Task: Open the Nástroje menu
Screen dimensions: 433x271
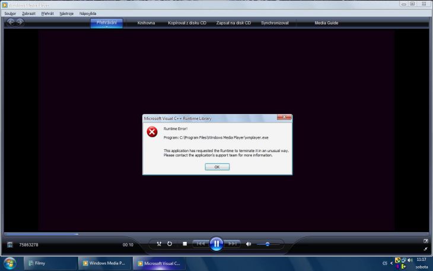Action: click(66, 14)
